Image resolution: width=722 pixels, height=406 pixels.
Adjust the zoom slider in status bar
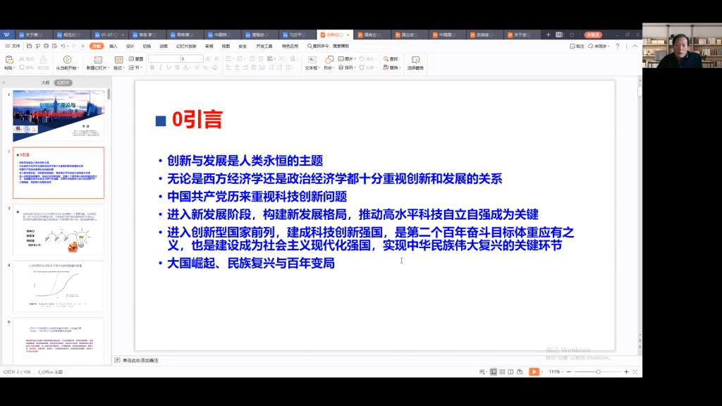tap(598, 371)
